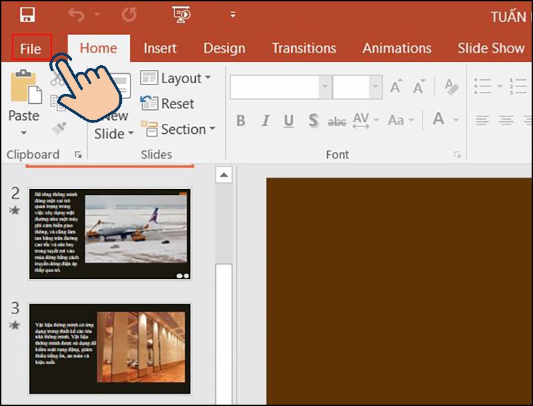The width and height of the screenshot is (533, 406).
Task: Open the Layout dropdown
Action: tap(177, 78)
